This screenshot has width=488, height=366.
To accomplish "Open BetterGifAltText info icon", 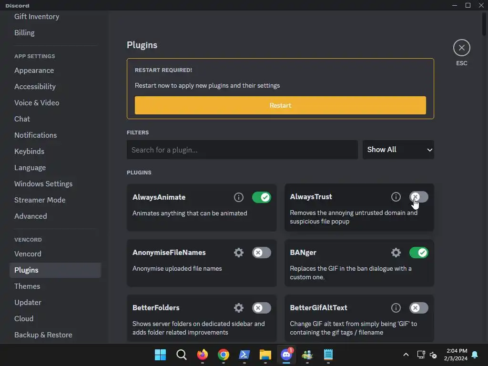I will point(396,308).
